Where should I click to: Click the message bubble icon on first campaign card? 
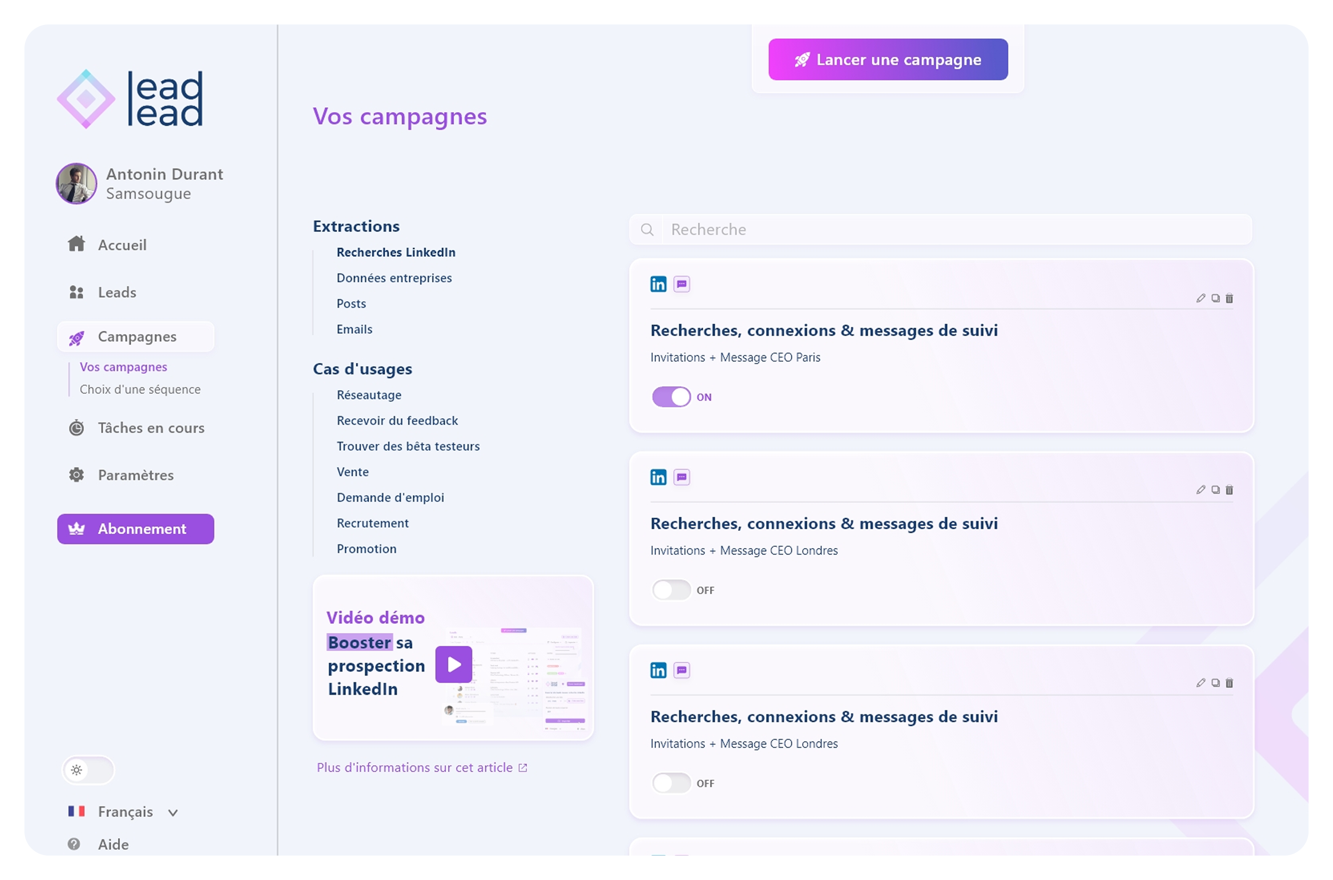[682, 284]
